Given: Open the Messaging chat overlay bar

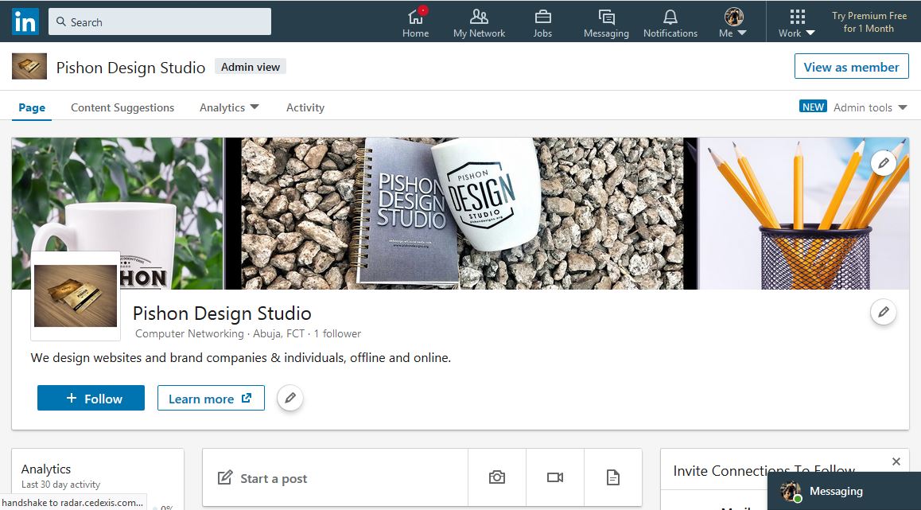Looking at the screenshot, I should pyautogui.click(x=844, y=491).
